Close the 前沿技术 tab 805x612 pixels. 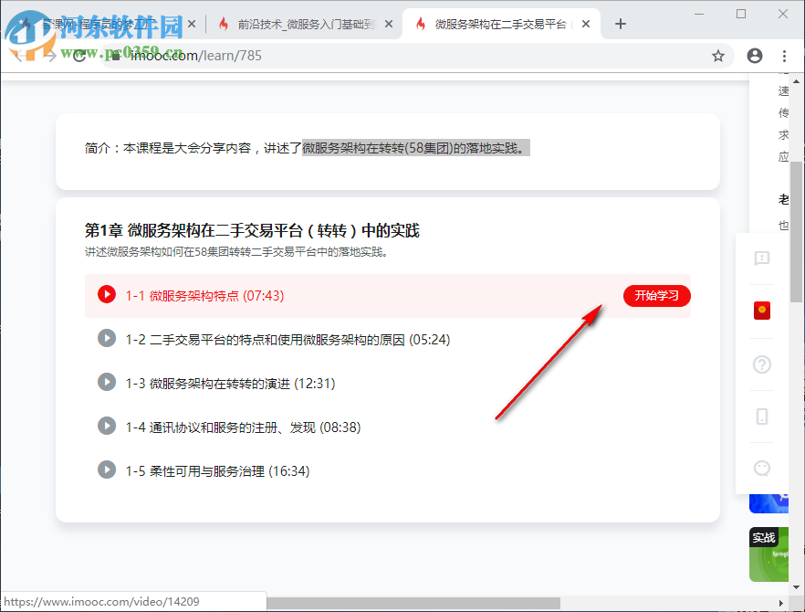click(389, 24)
